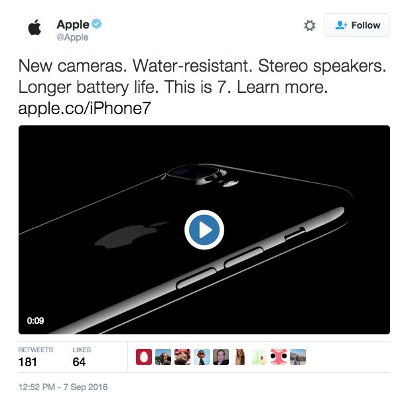The image size is (412, 402).
Task: Click the long-haired woman avatar
Action: (x=240, y=357)
